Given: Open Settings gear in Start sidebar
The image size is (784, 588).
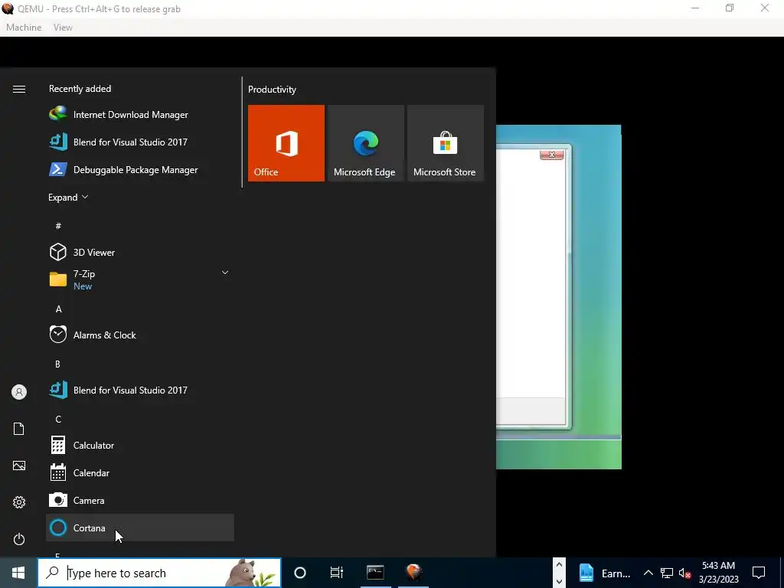Looking at the screenshot, I should tap(19, 502).
